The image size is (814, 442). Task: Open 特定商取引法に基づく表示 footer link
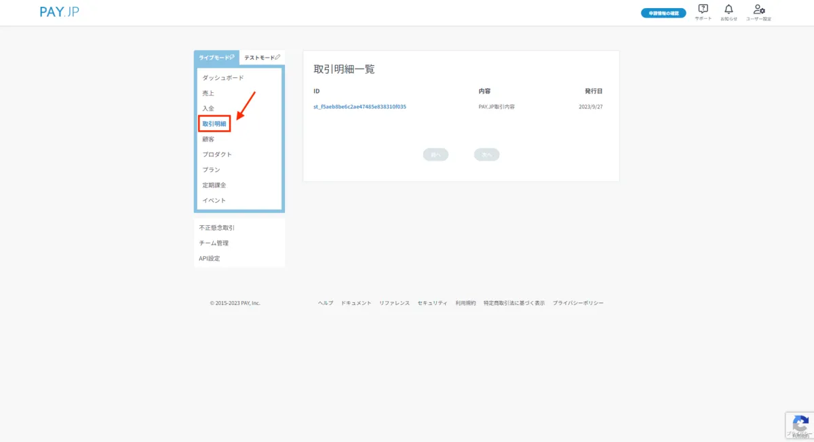[514, 303]
